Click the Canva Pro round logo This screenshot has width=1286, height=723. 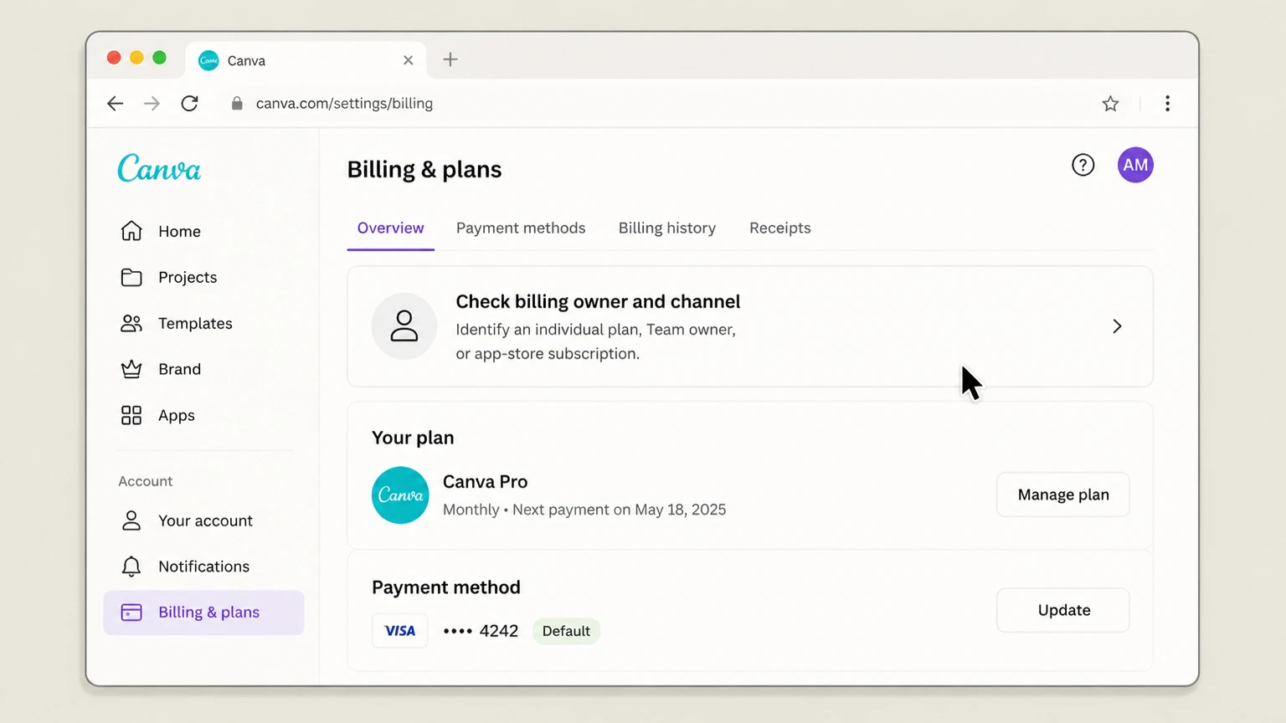pos(400,495)
